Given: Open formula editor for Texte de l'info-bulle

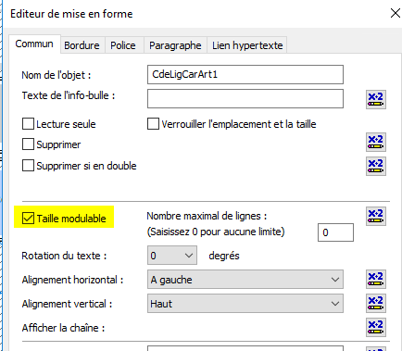Looking at the screenshot, I should point(376,99).
